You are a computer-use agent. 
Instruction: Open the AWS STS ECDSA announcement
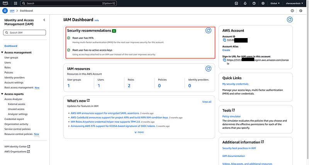[113, 126]
